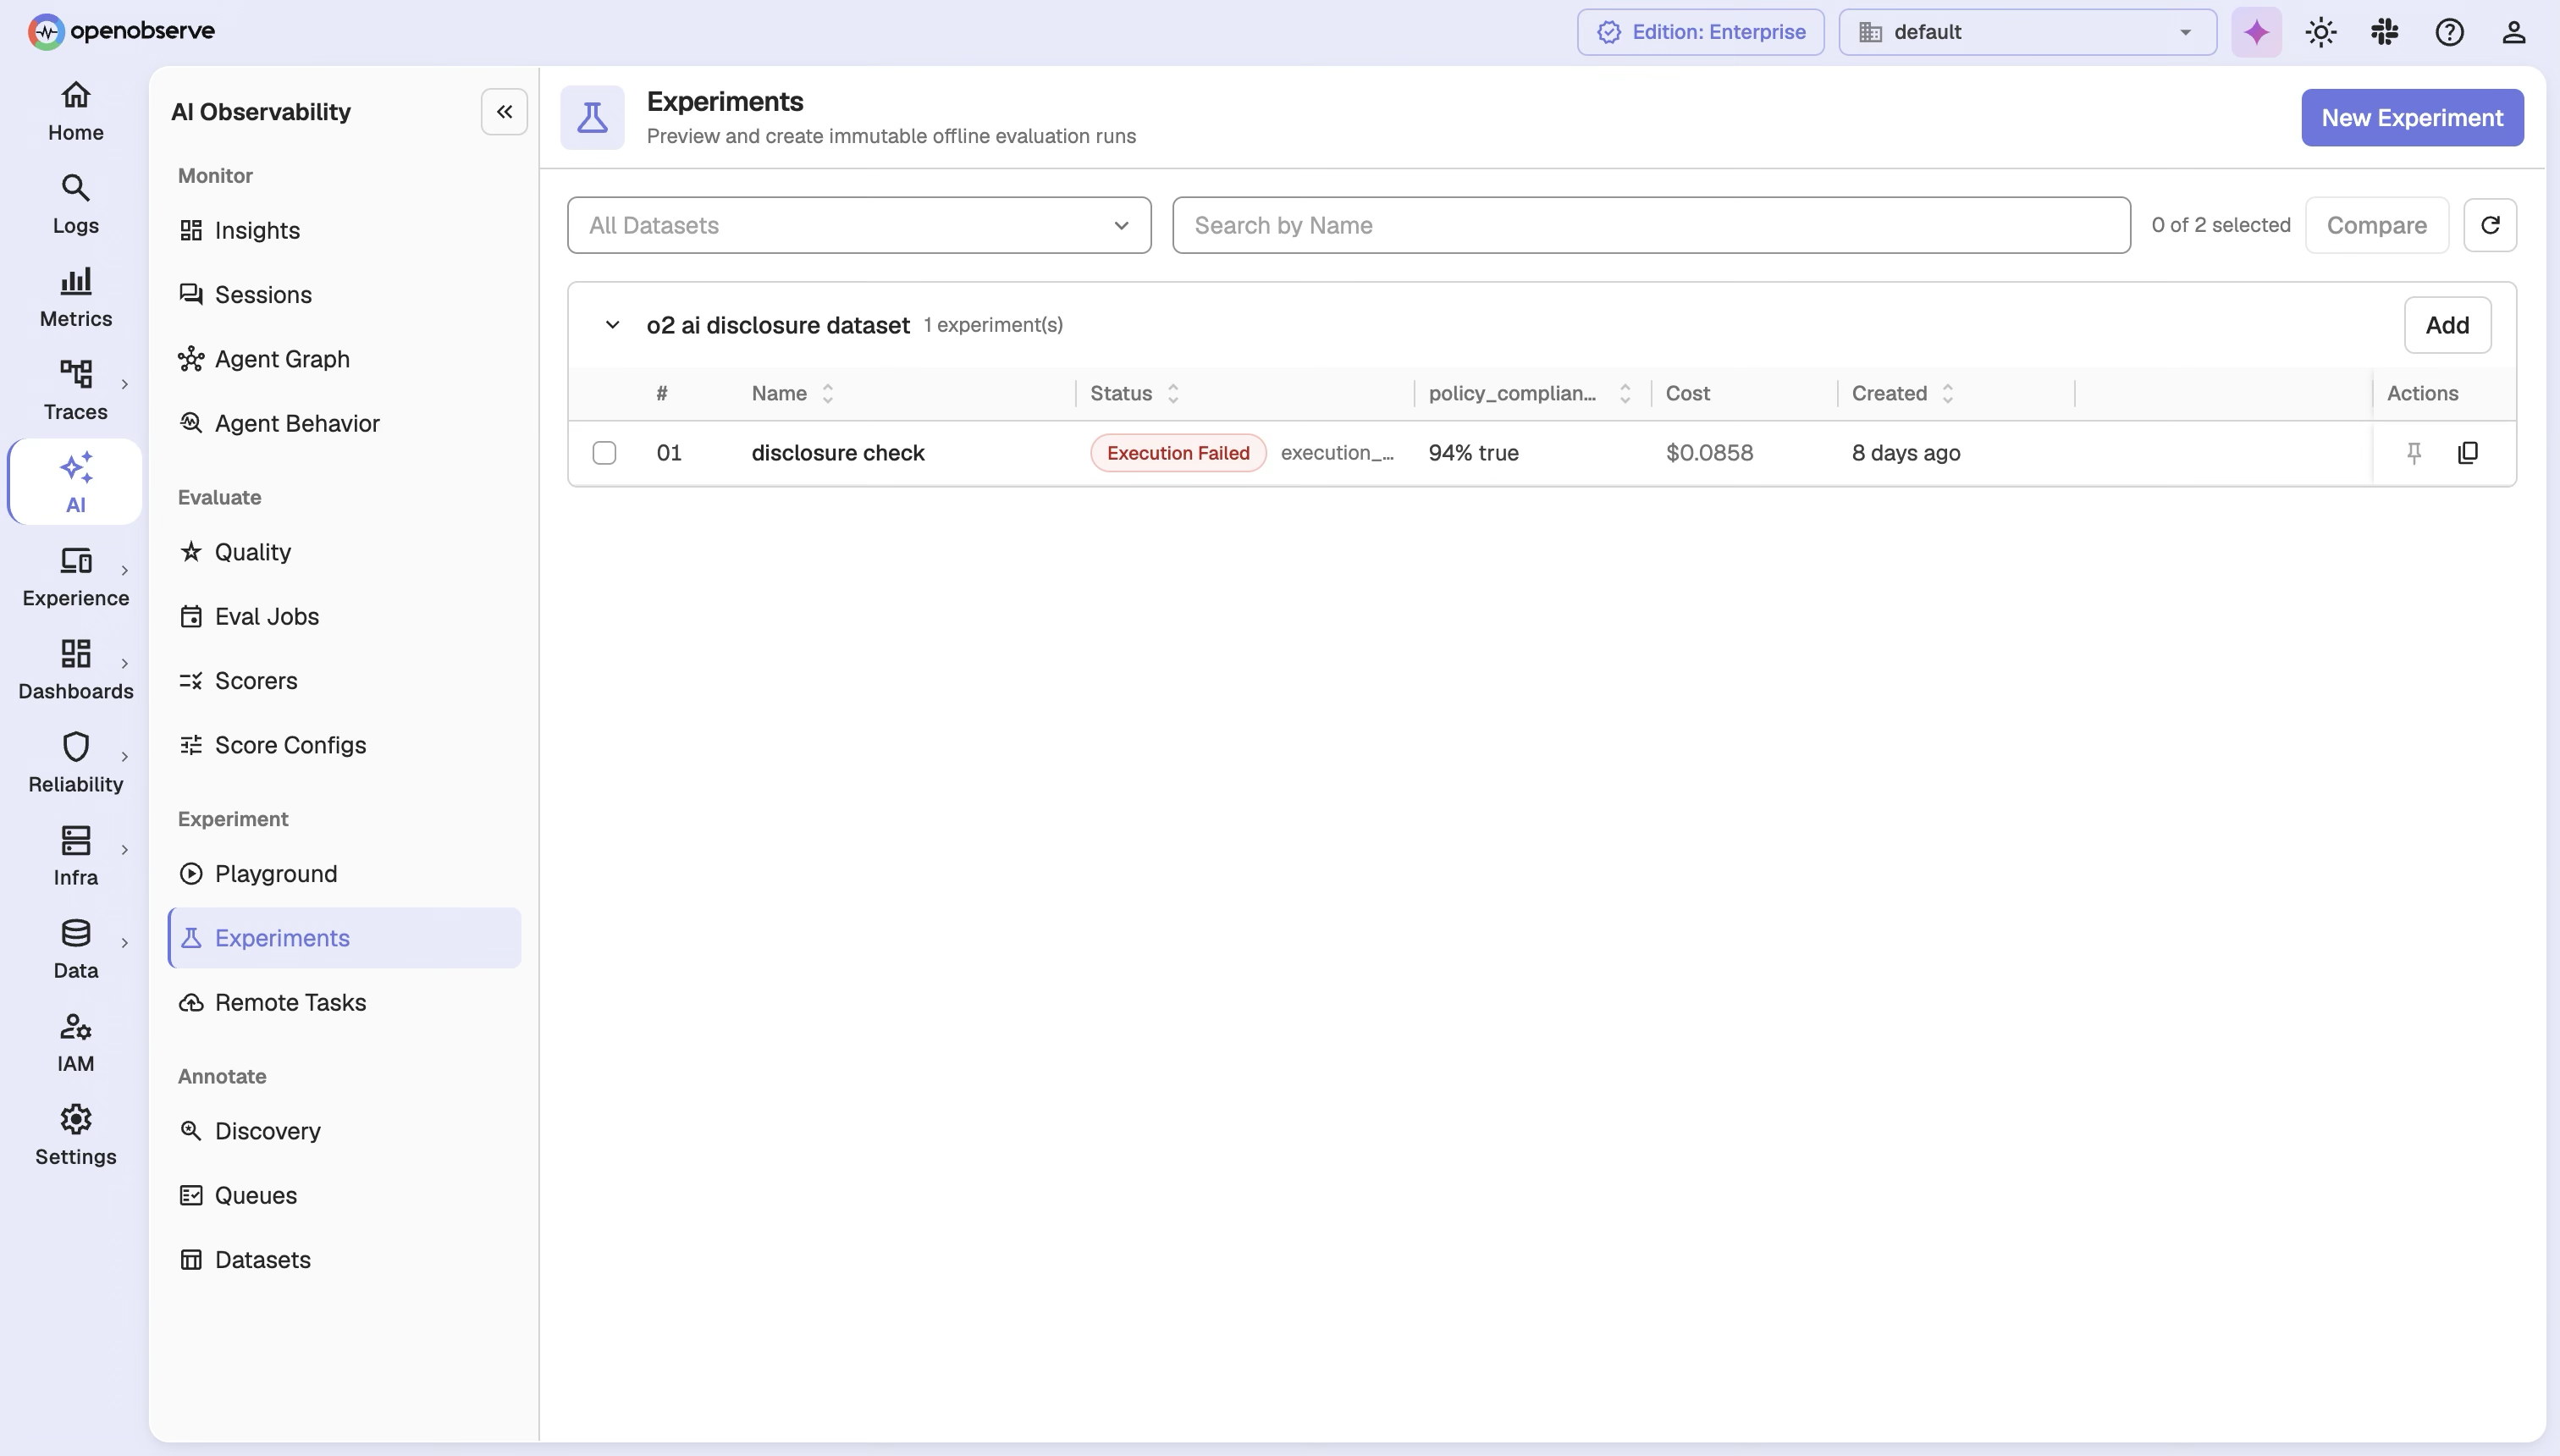
Task: Open the user profile icon
Action: [x=2513, y=32]
